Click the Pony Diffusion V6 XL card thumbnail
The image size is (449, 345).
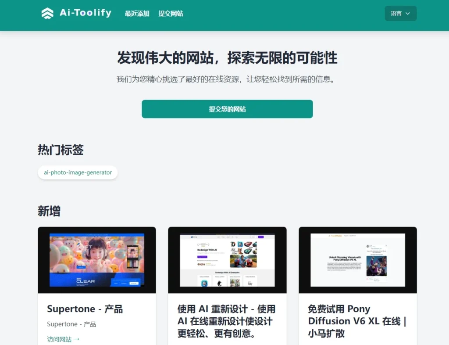(357, 260)
